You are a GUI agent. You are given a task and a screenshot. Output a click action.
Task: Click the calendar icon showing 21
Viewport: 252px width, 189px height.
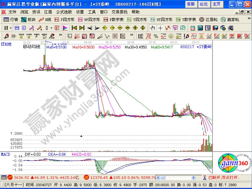pyautogui.click(x=193, y=28)
